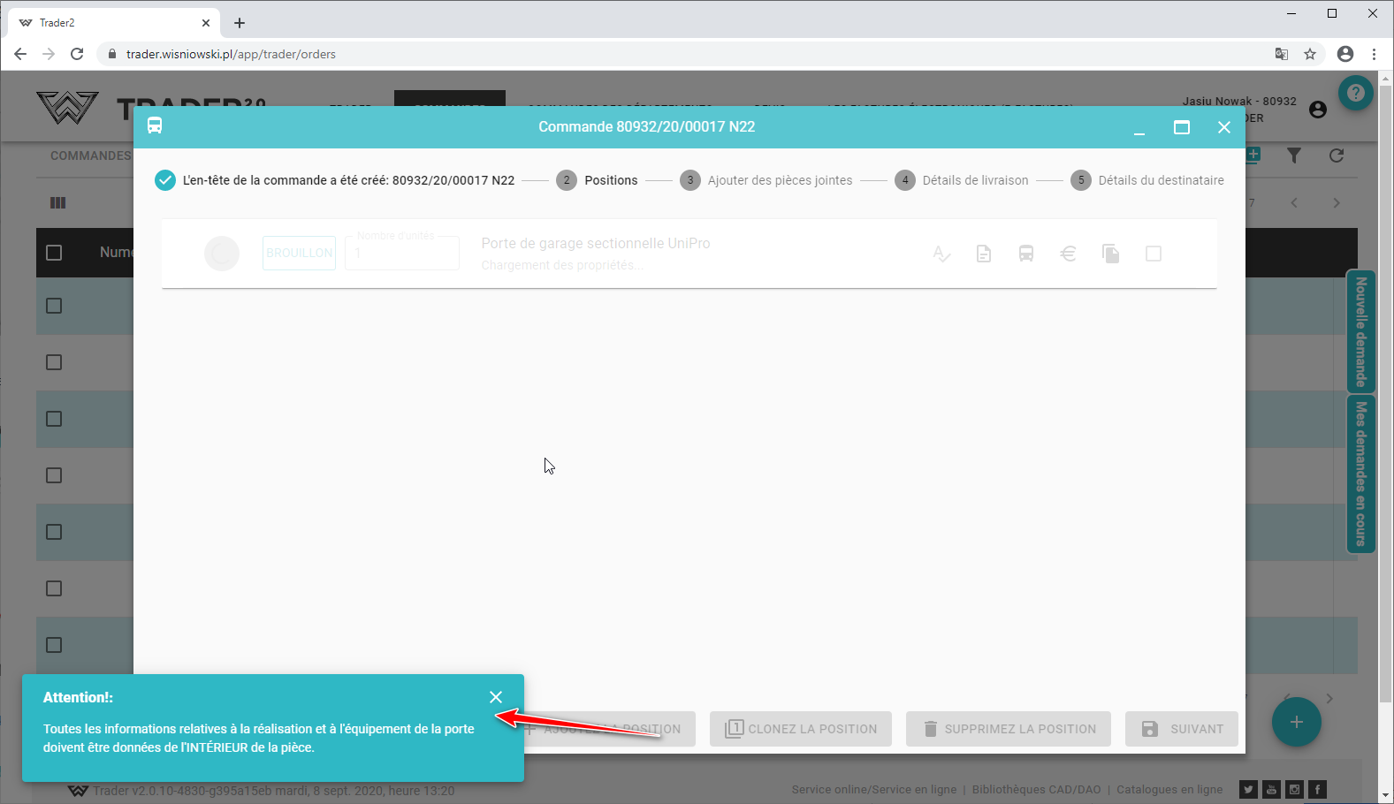Click the Nombre d'unités input field
The width and height of the screenshot is (1394, 804).
[402, 254]
